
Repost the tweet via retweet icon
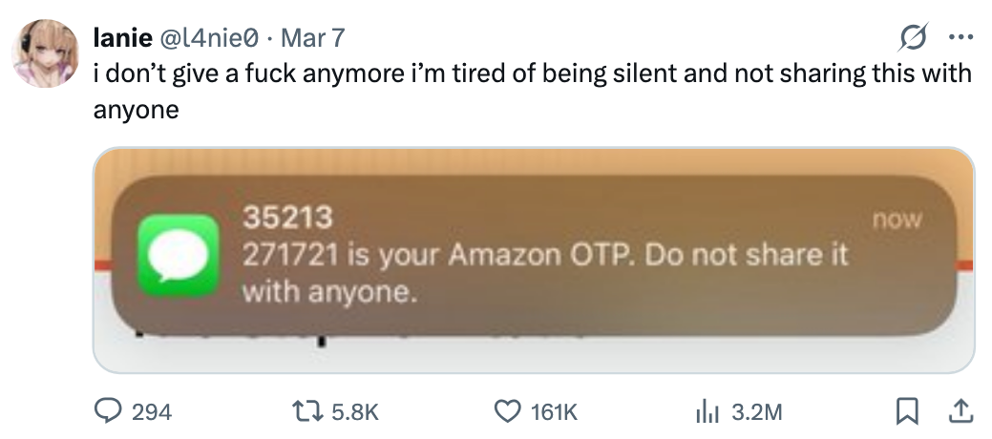pos(308,411)
